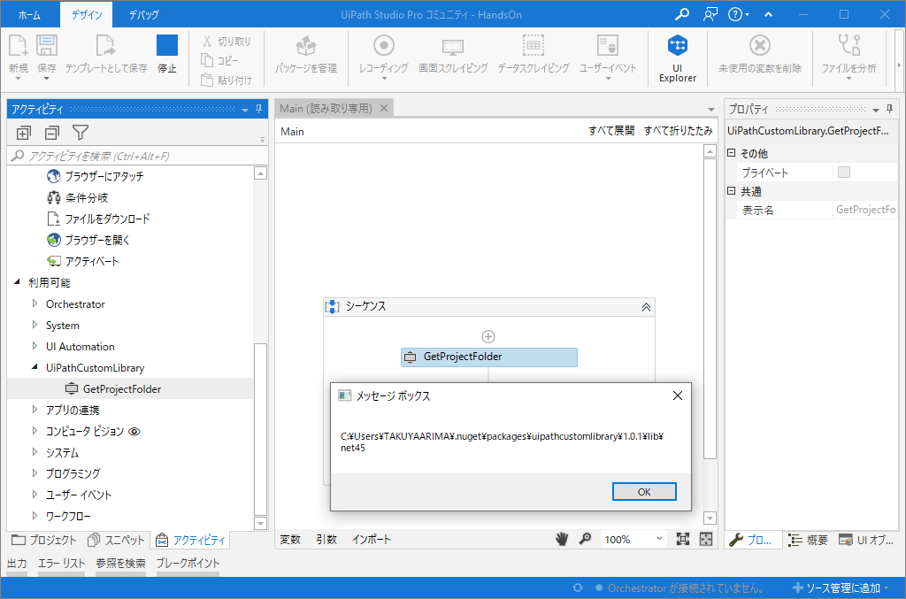Collapse the ribbon with the chevron
The image size is (906, 599).
(x=768, y=14)
